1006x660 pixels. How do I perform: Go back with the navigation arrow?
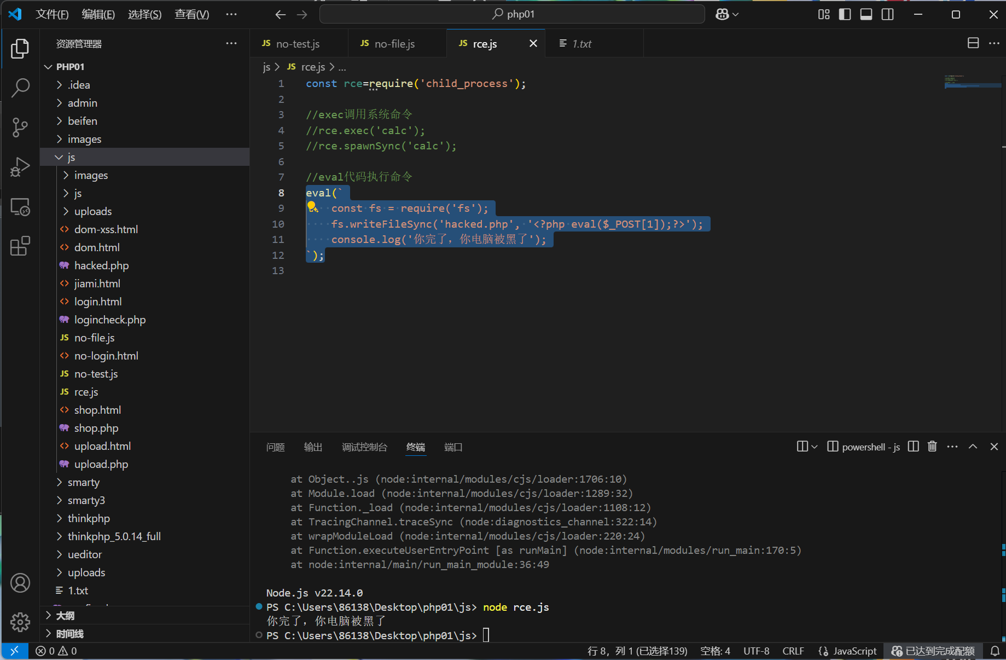coord(281,14)
